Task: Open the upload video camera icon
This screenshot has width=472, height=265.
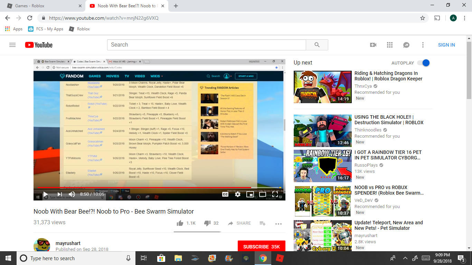Action: tap(373, 45)
